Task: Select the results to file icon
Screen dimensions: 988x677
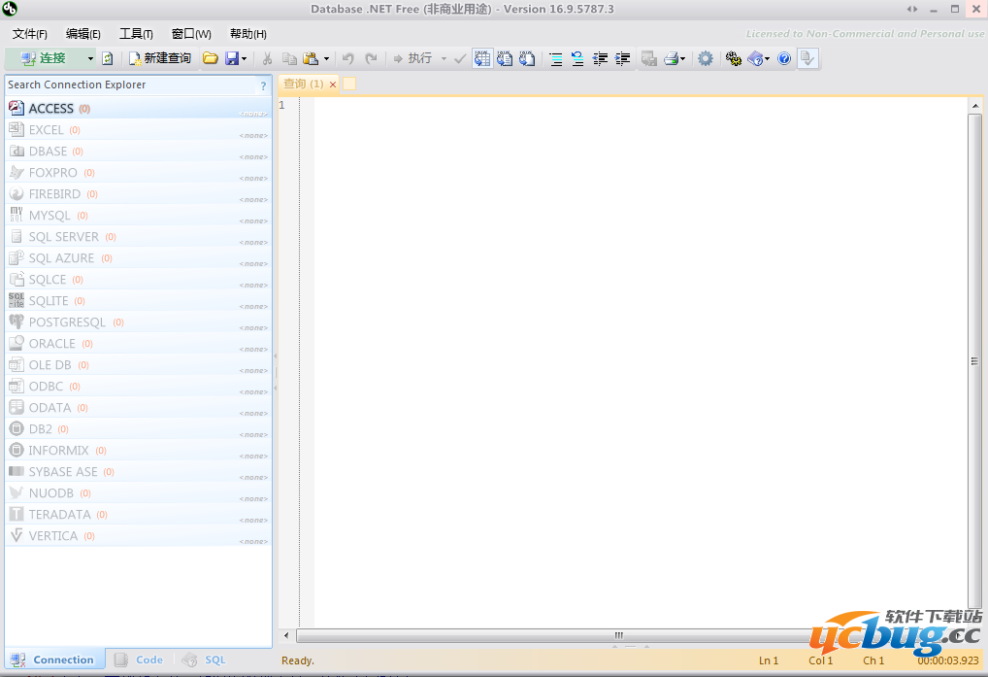Action: (527, 58)
